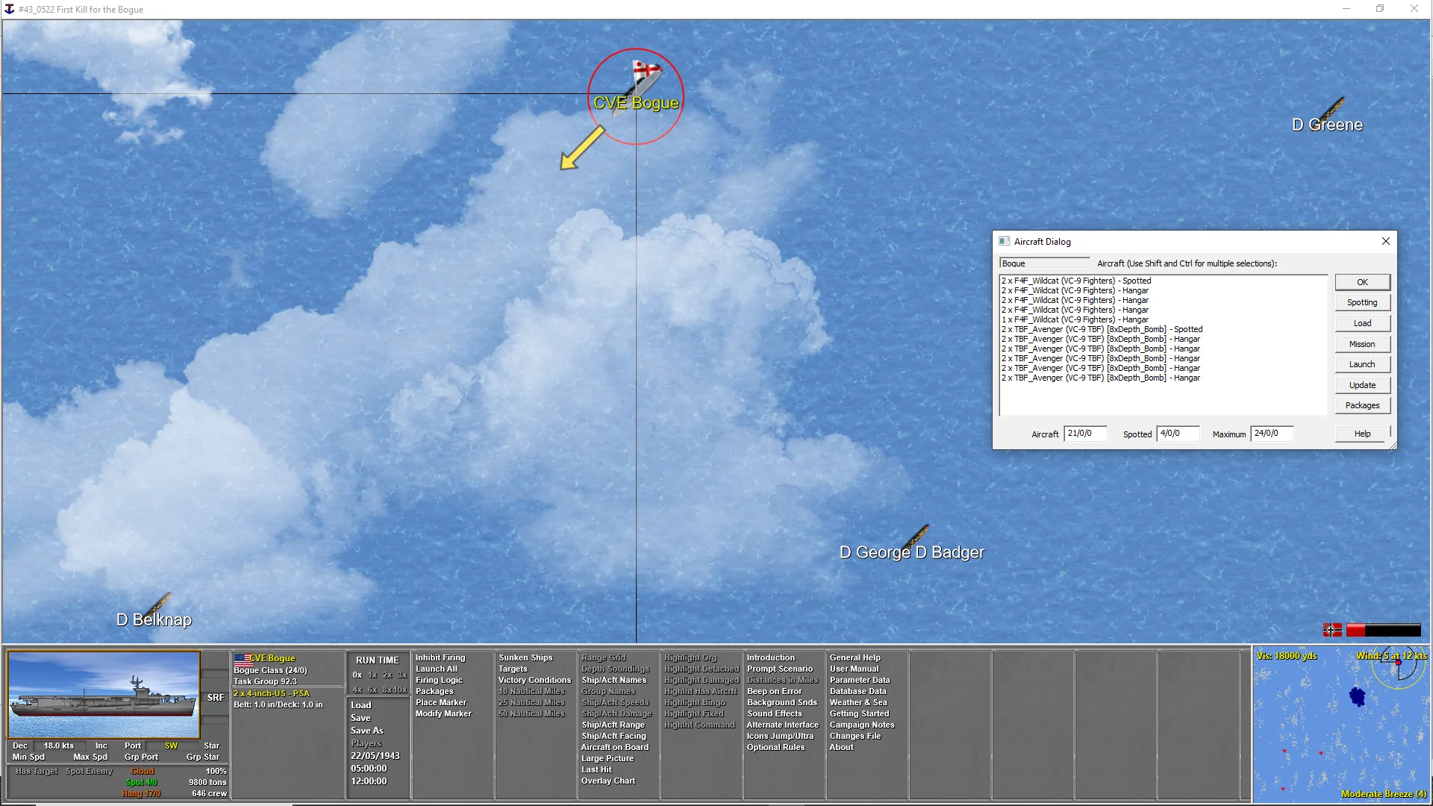Click the Spotting button
The width and height of the screenshot is (1433, 806).
[1361, 302]
